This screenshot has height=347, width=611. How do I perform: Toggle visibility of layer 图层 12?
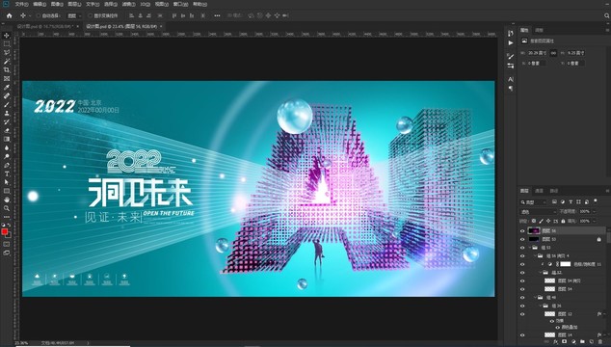click(522, 314)
